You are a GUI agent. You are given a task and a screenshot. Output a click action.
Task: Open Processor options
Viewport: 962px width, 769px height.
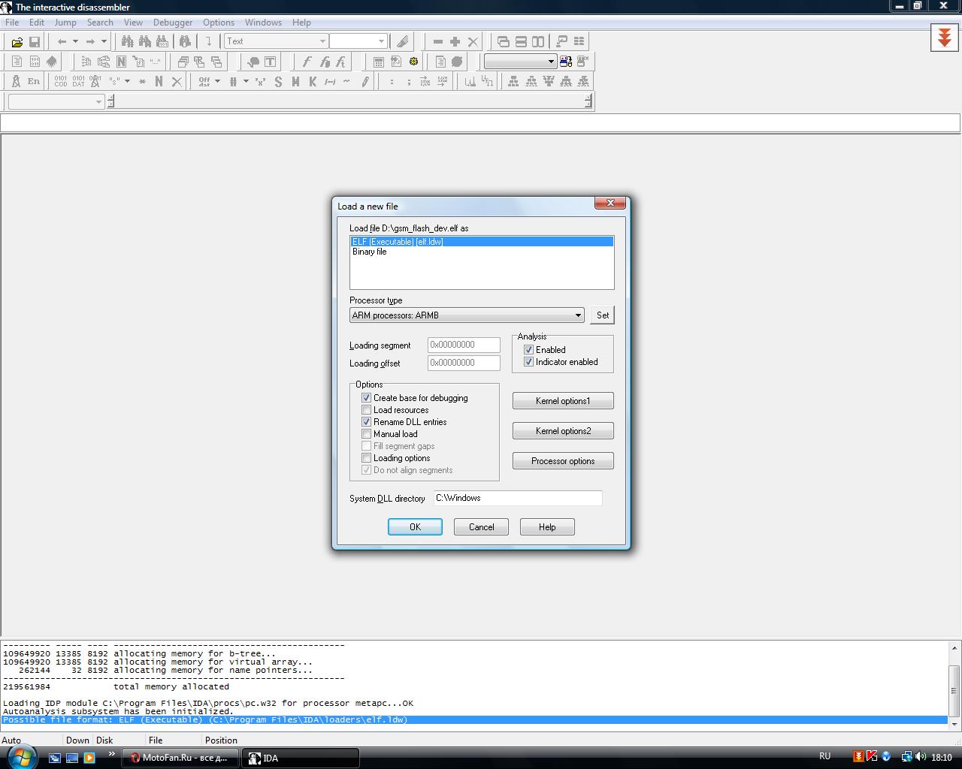(563, 461)
